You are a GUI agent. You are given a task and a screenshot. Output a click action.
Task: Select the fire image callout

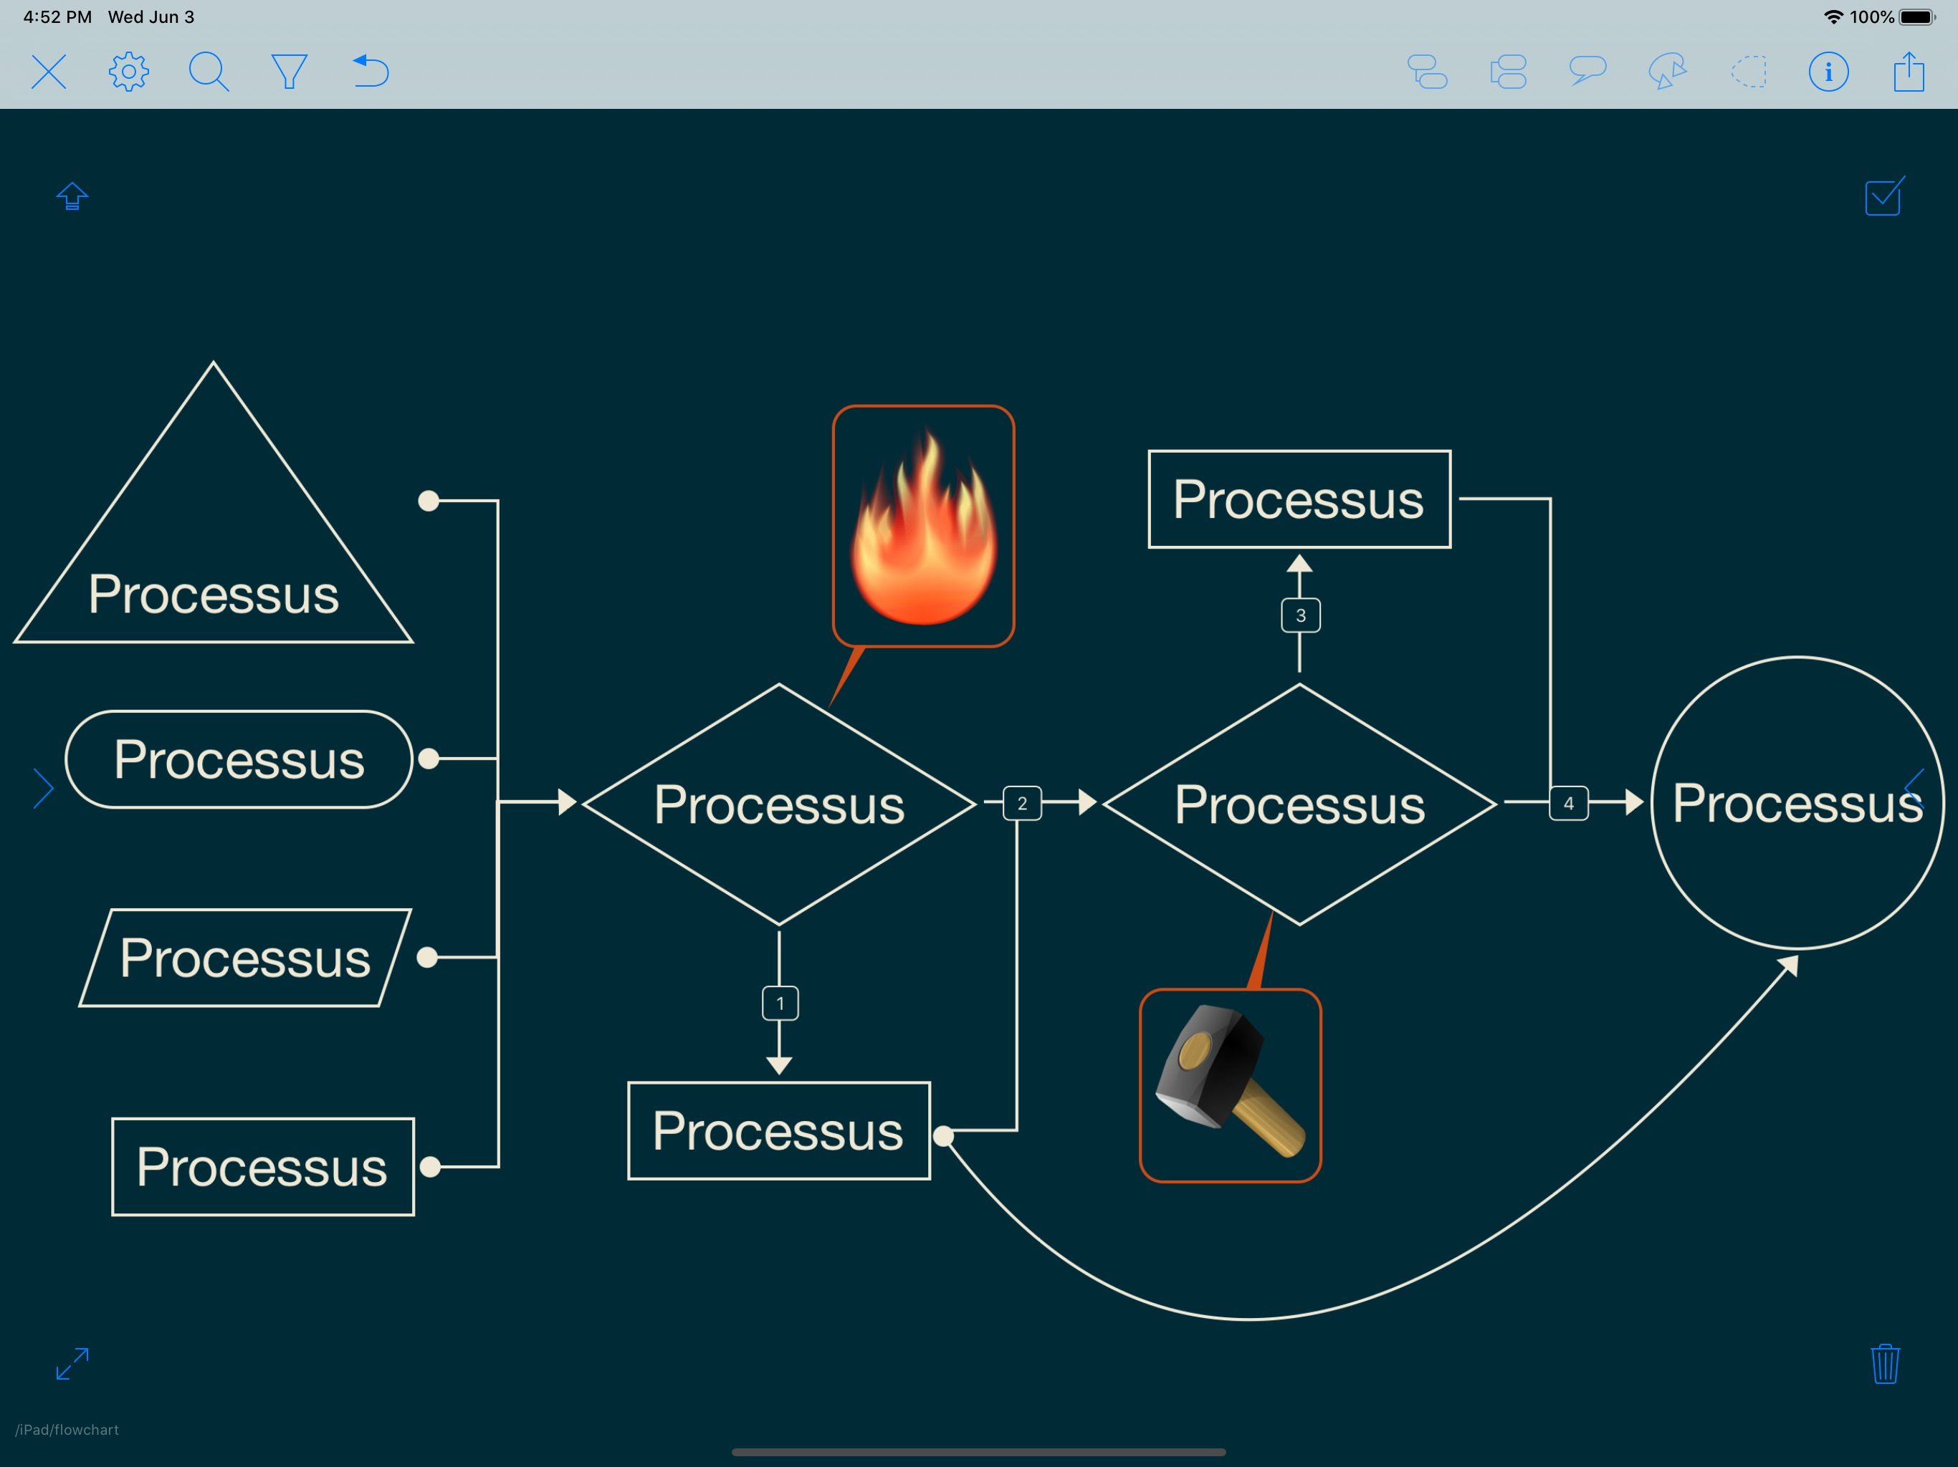tap(923, 526)
